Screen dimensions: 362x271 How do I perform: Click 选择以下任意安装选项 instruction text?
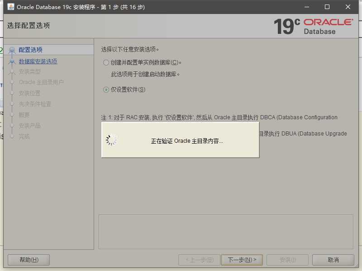tap(130, 49)
